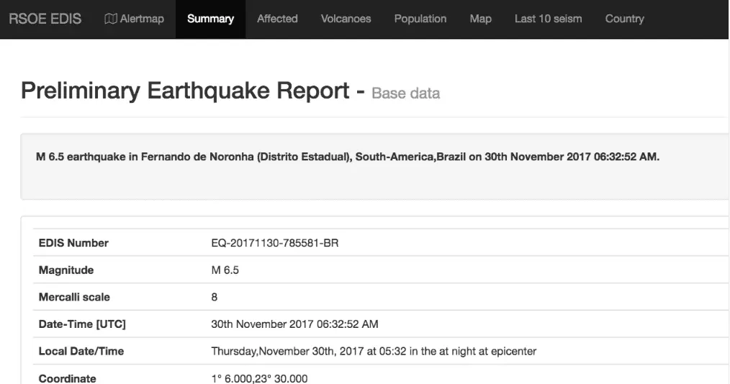This screenshot has height=384, width=730.
Task: Open the Alertmap navigation item
Action: (141, 19)
